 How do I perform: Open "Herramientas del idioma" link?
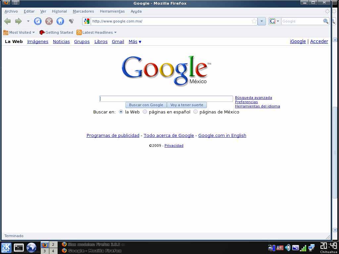tap(257, 106)
